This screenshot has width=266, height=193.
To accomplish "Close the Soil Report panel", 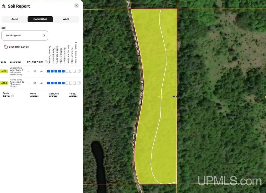I will pyautogui.click(x=76, y=6).
